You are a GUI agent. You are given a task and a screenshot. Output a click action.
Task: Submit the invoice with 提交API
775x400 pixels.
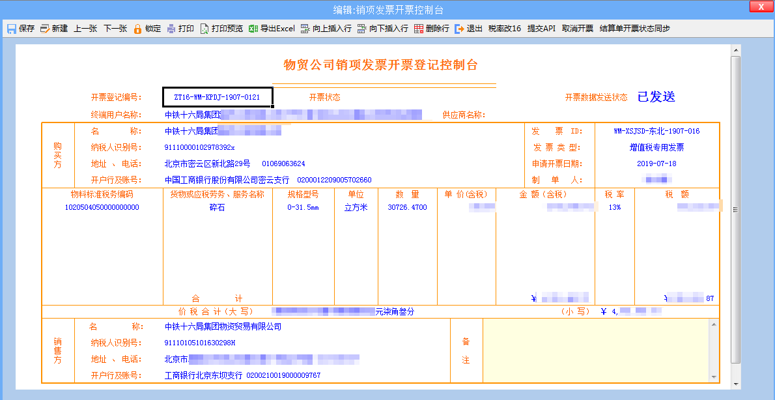542,29
